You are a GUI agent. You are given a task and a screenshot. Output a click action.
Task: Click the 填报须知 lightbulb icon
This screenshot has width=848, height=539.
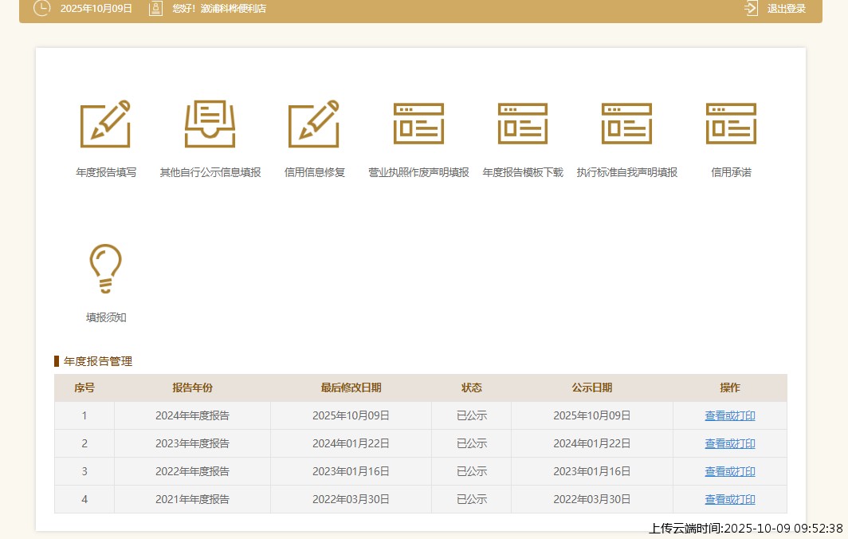point(105,269)
